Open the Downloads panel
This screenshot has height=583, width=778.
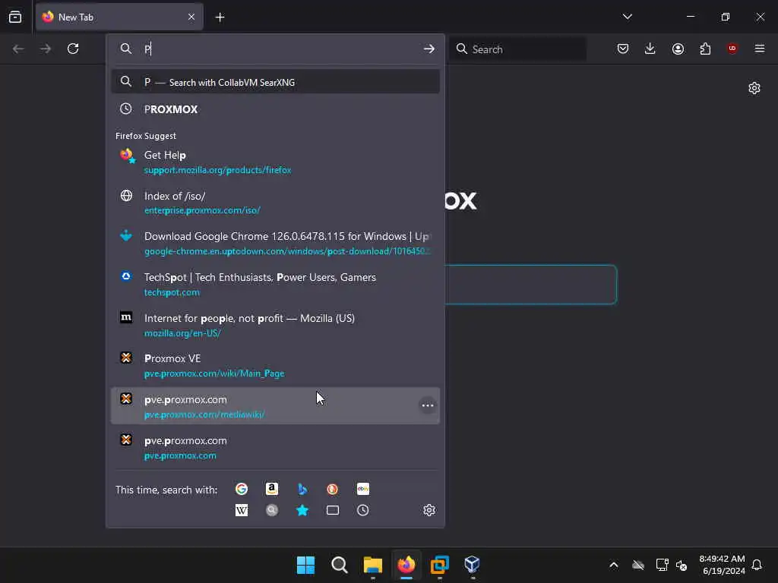650,49
